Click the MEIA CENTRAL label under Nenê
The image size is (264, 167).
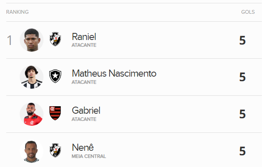[89, 157]
